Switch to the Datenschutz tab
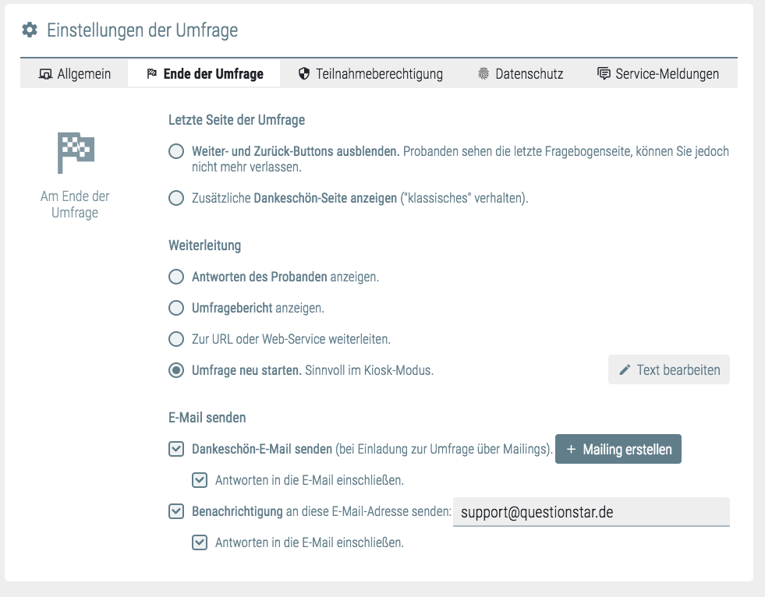The image size is (765, 597). click(x=519, y=74)
